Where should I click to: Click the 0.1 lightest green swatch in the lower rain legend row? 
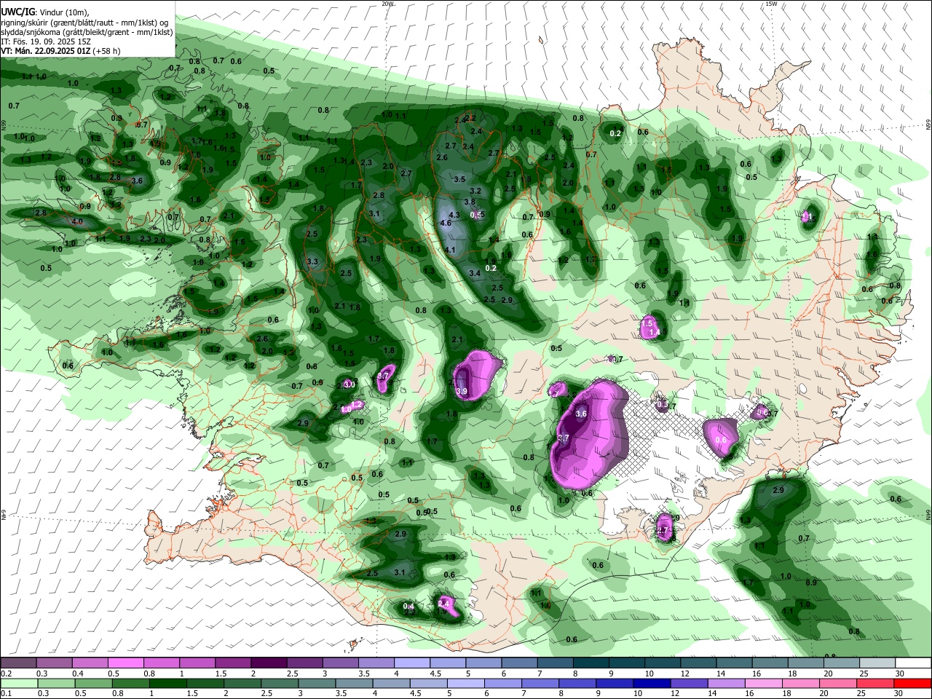[18, 683]
